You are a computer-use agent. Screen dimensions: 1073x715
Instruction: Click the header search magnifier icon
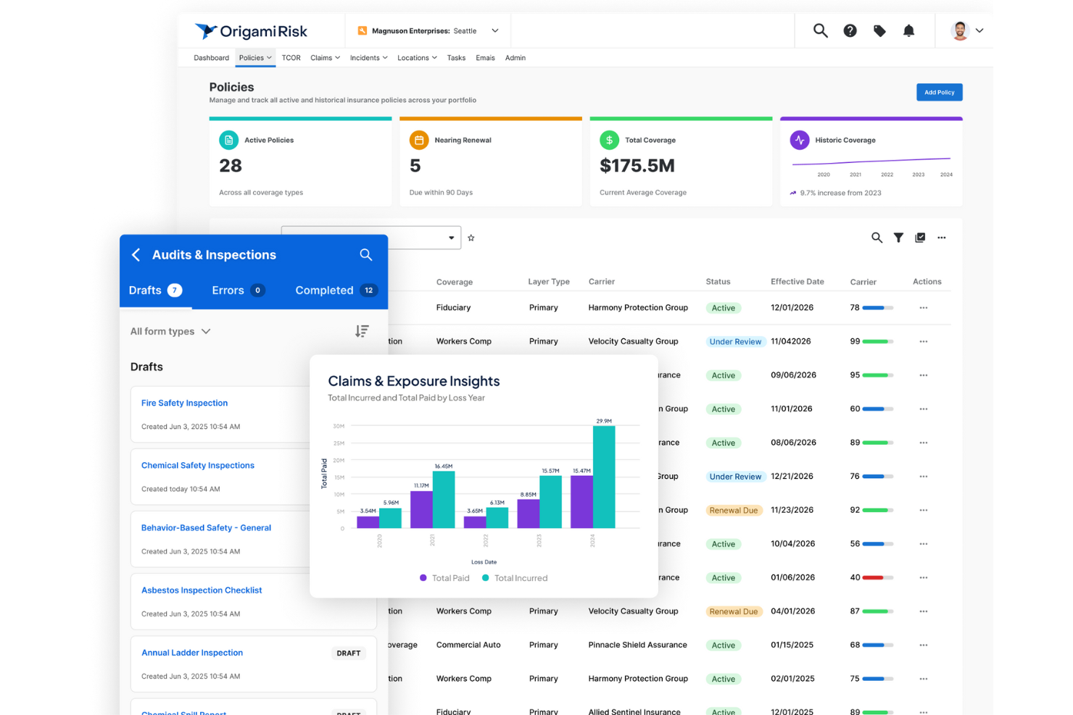pyautogui.click(x=820, y=30)
